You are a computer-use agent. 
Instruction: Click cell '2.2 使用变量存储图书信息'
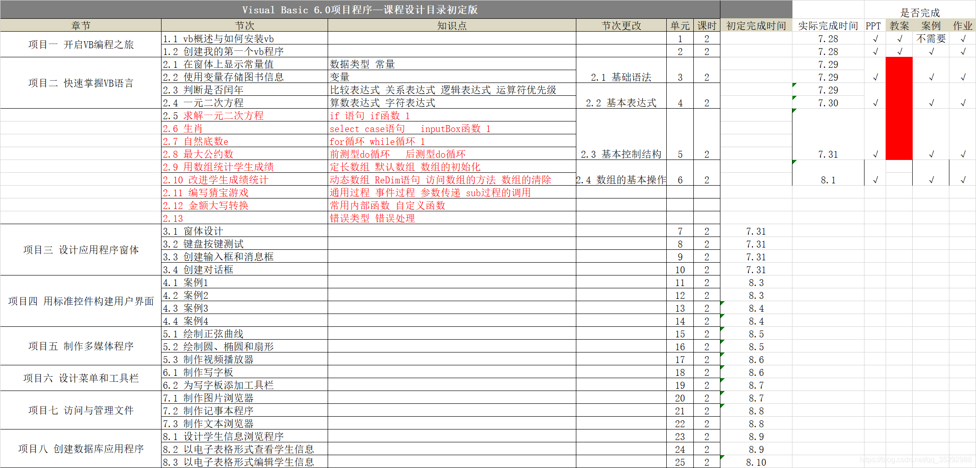(x=245, y=77)
